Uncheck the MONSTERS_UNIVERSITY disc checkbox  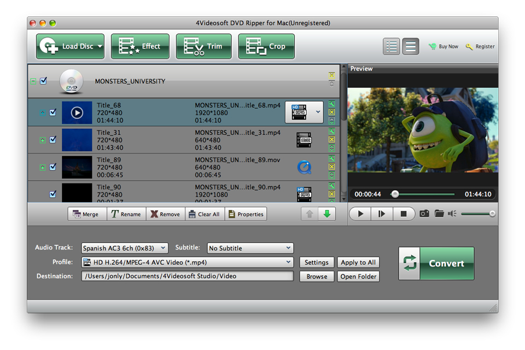tap(44, 81)
